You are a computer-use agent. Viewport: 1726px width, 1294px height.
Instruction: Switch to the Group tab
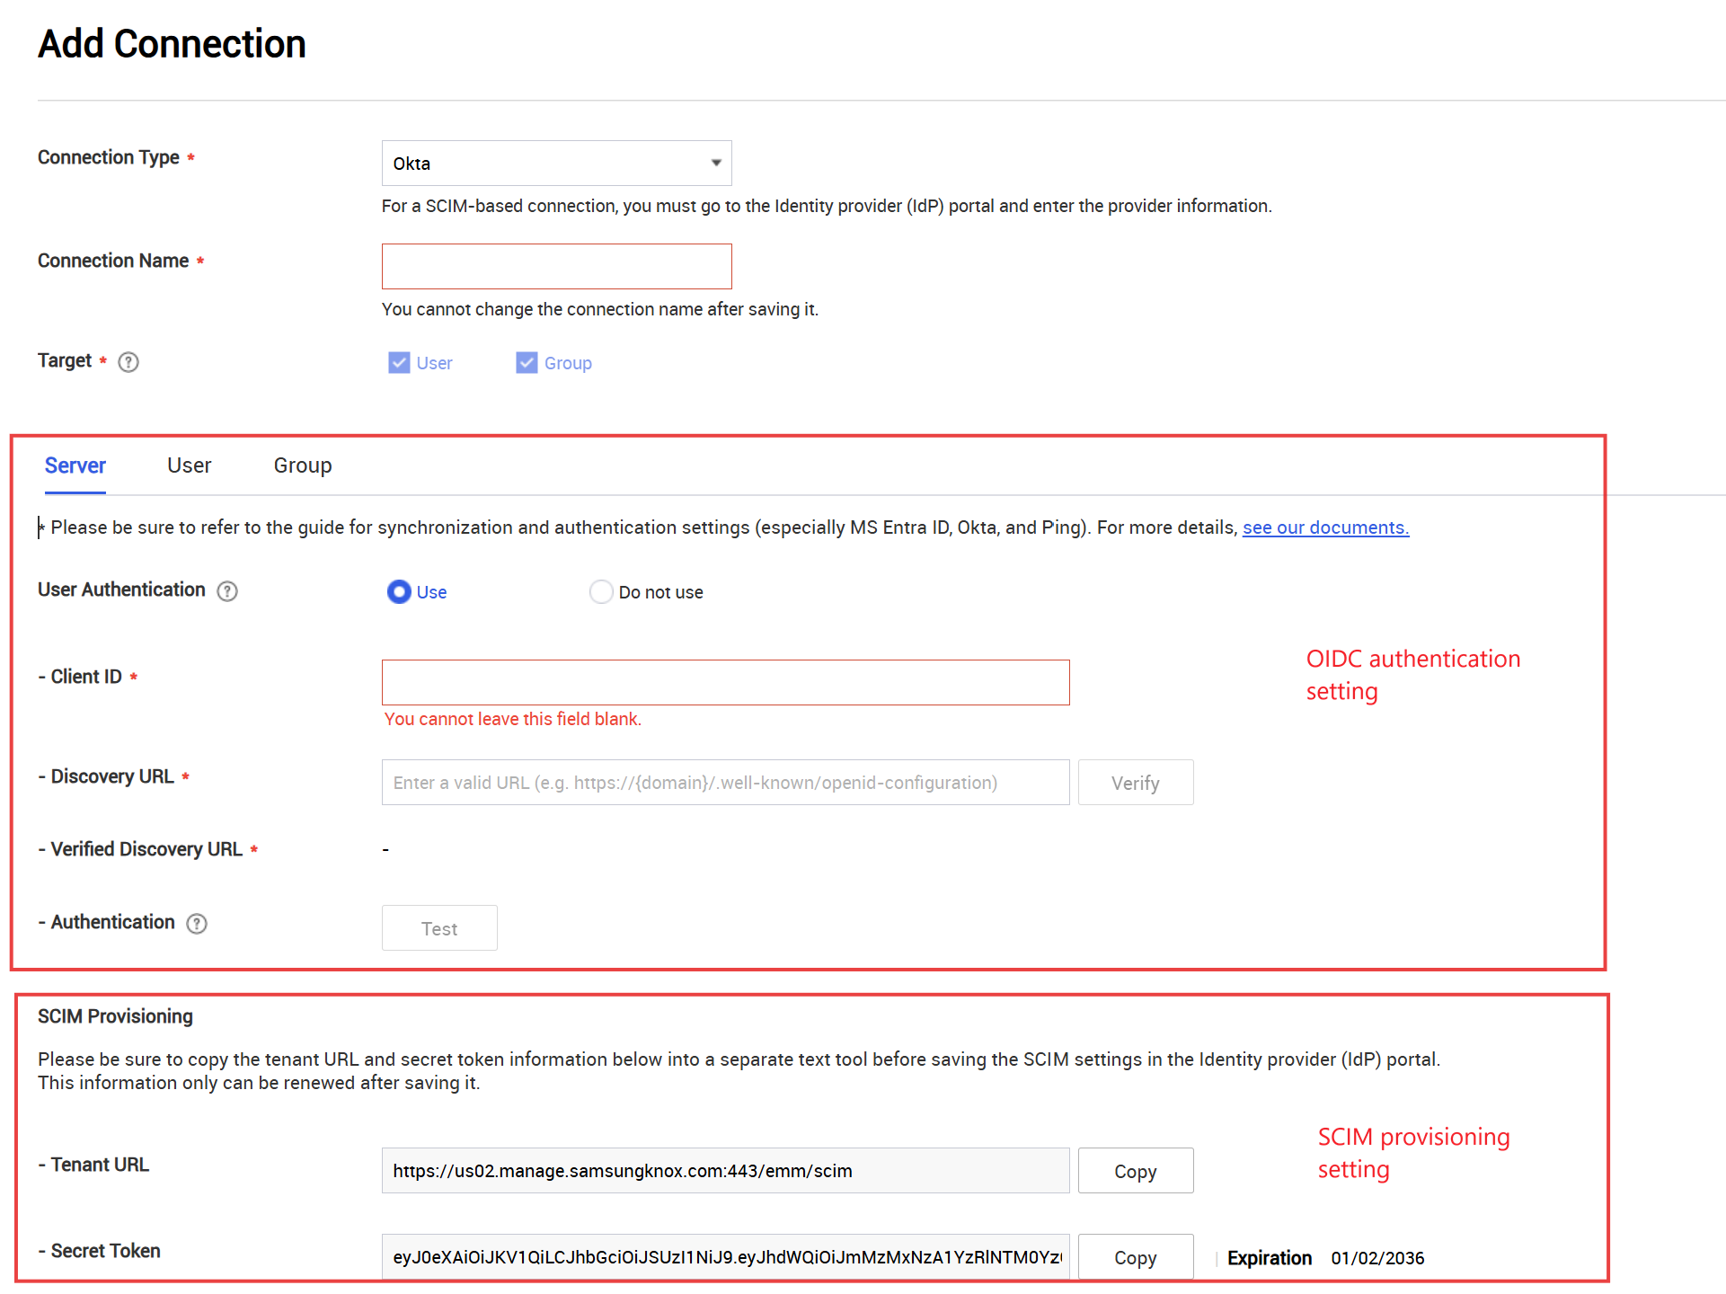(x=302, y=465)
